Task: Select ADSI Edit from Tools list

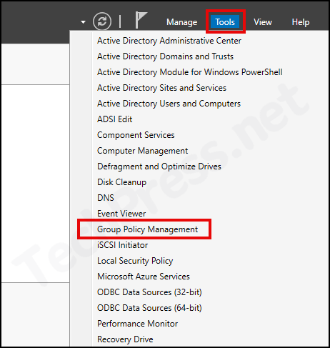Action: (114, 119)
